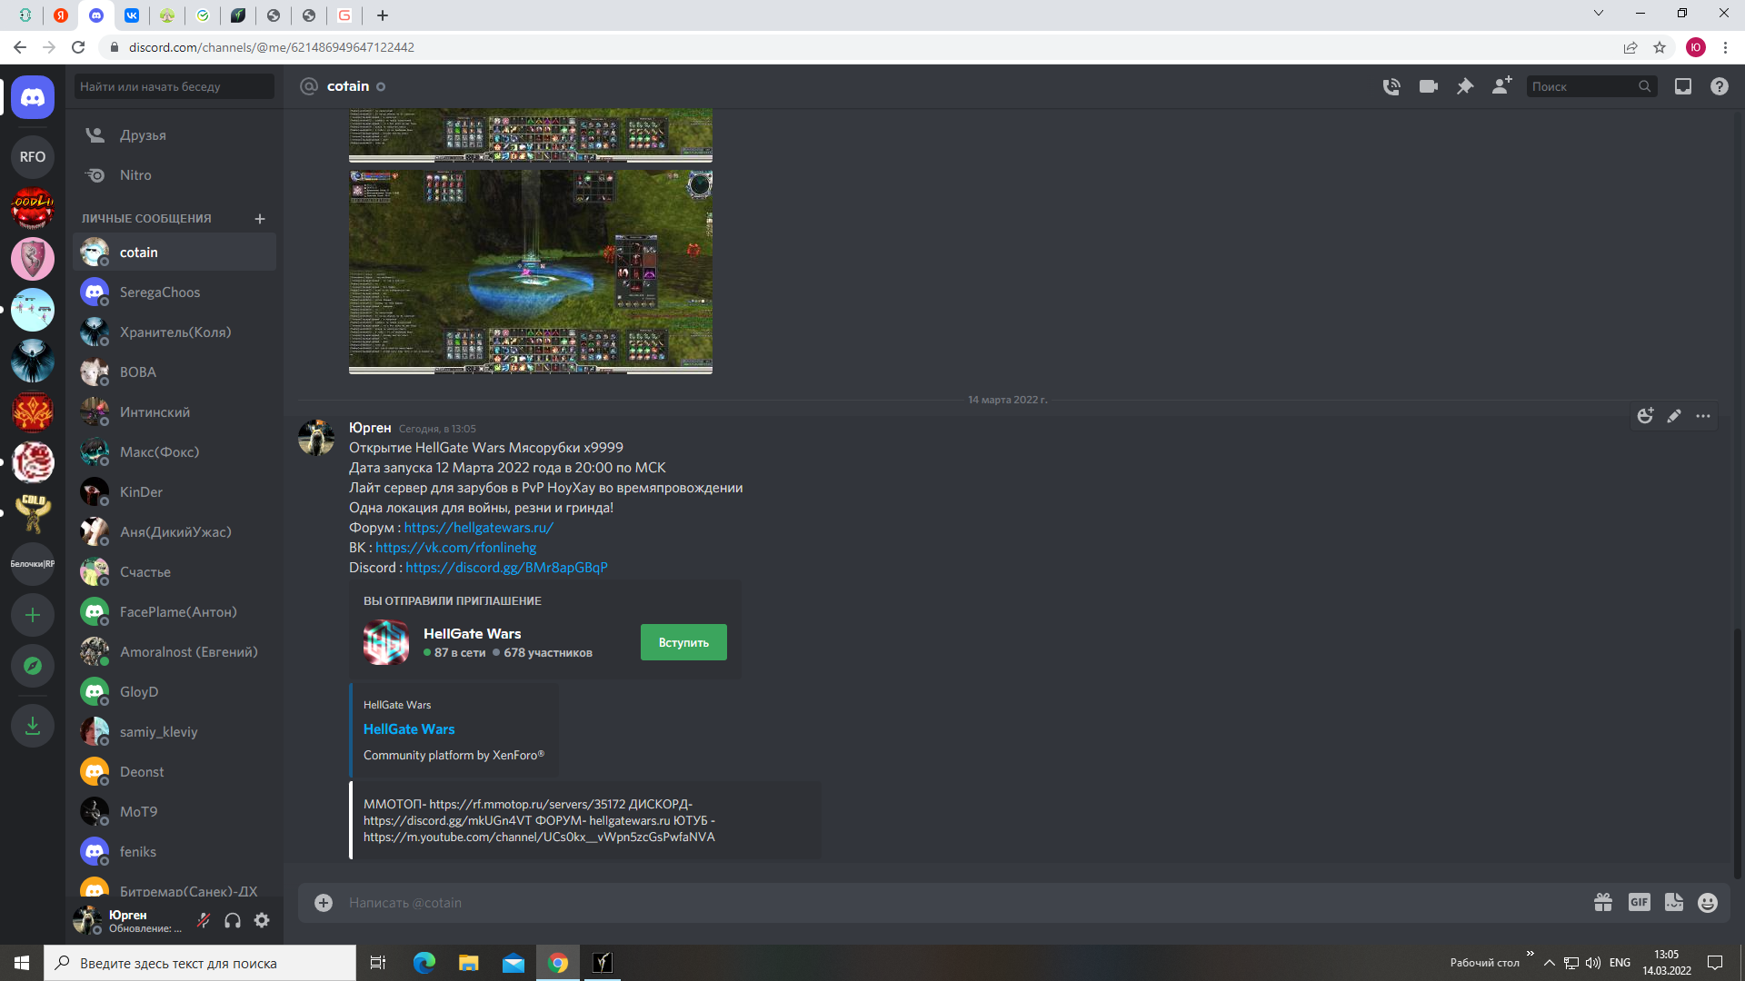
Task: Add a reaction to Юрген's message
Action: coord(1645,416)
